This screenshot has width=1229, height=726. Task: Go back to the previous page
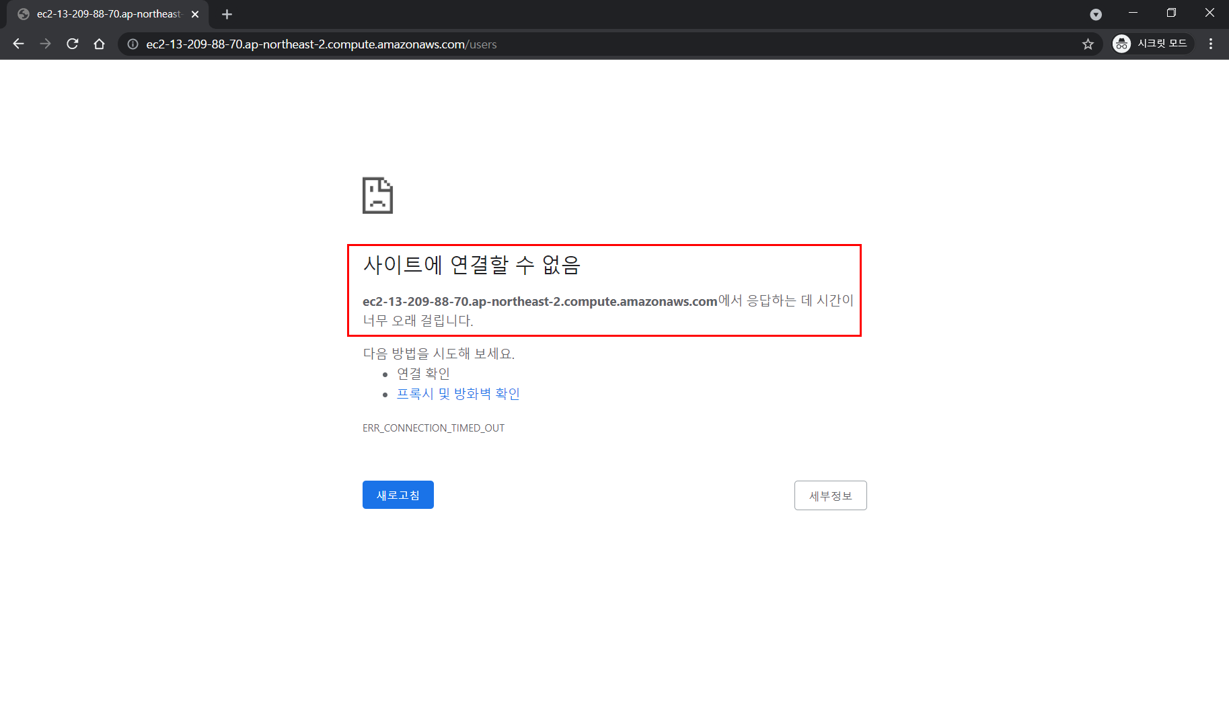19,44
